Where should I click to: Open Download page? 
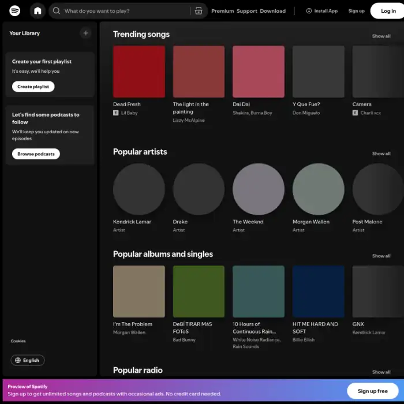point(272,11)
